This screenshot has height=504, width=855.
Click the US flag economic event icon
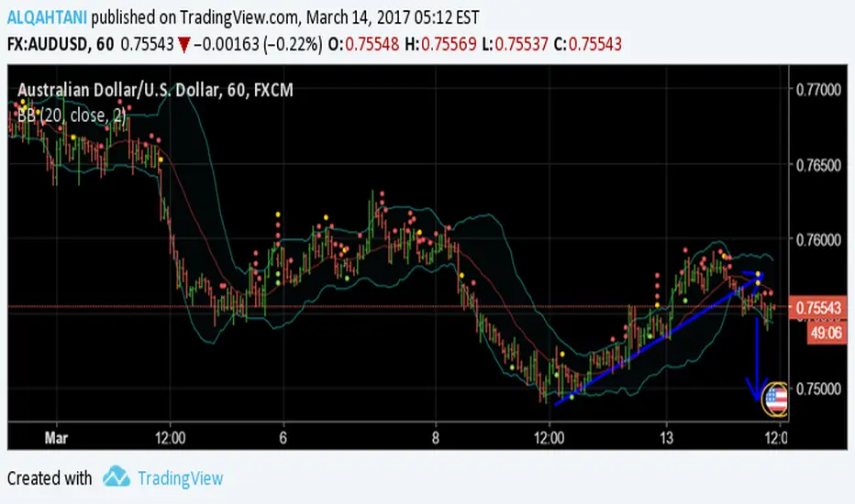coord(775,400)
